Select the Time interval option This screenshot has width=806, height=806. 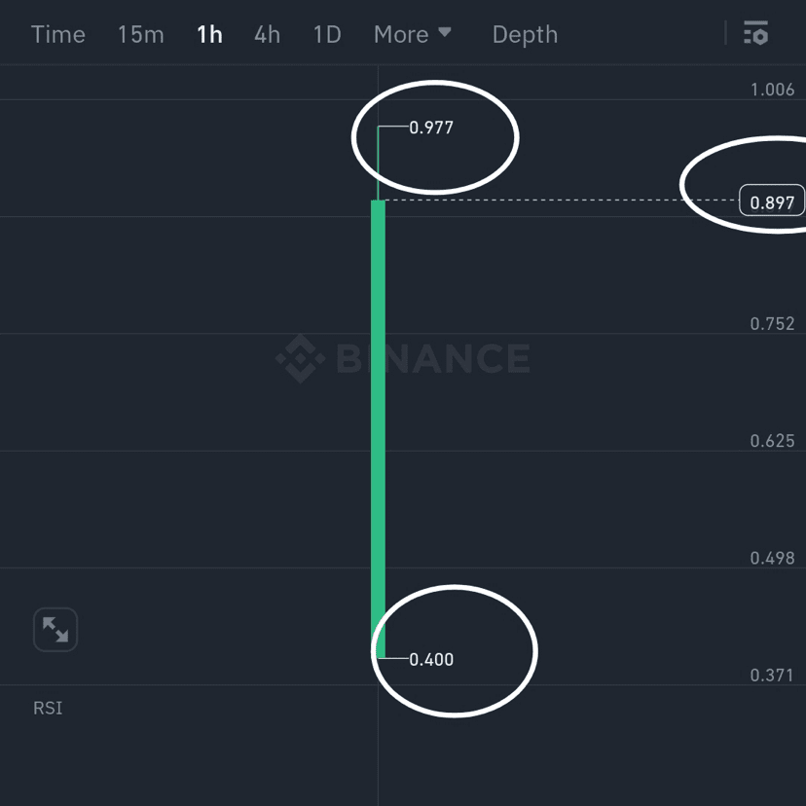coord(57,33)
